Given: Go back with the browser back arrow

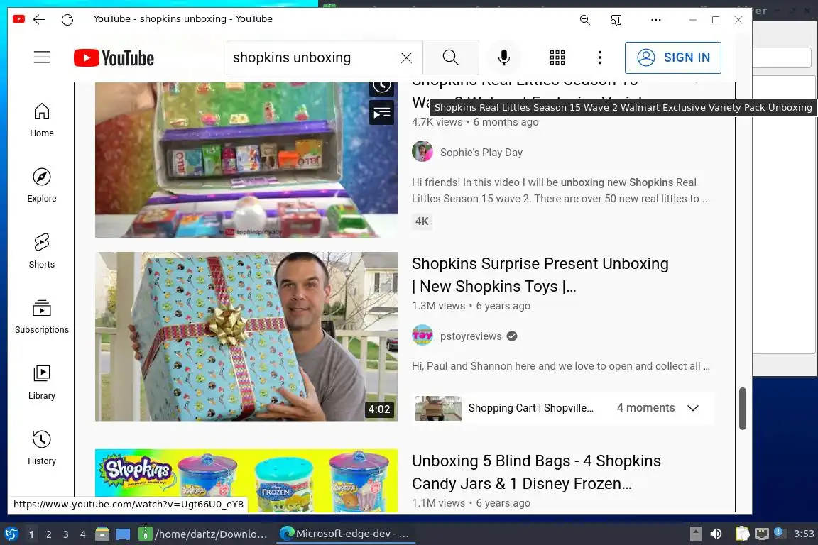Looking at the screenshot, I should click(39, 20).
